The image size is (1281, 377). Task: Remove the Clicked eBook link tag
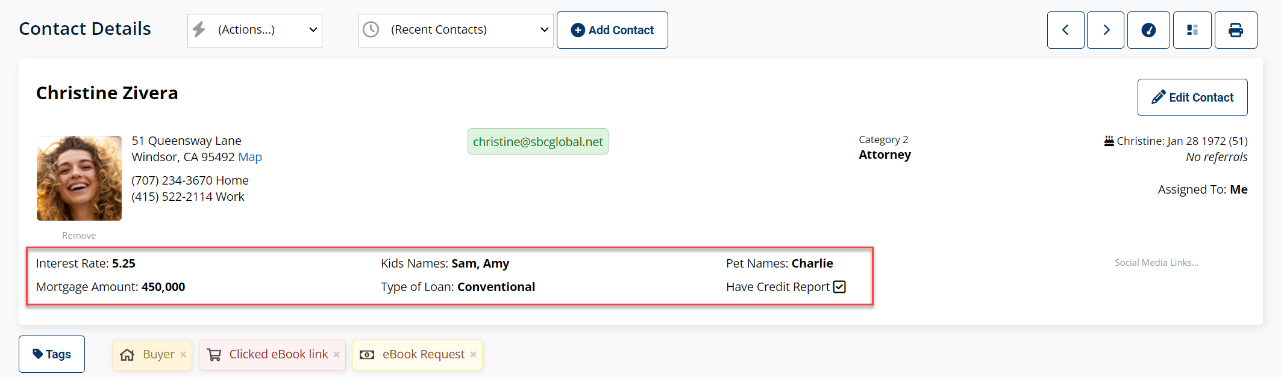pos(337,355)
